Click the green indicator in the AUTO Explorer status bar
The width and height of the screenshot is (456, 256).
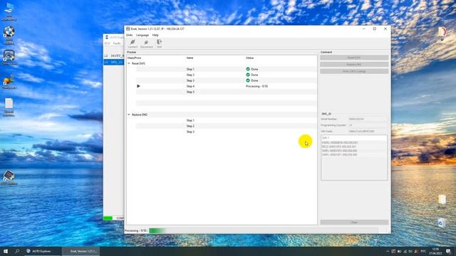pos(108,218)
